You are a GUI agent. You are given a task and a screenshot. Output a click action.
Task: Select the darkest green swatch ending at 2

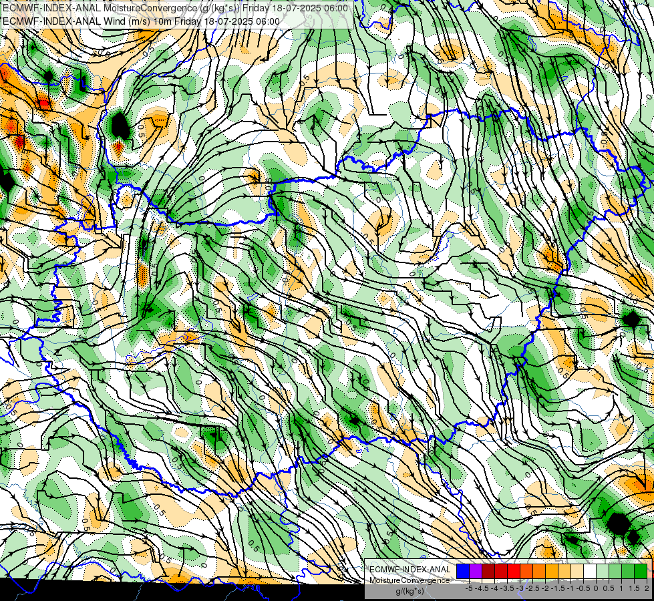tap(641, 572)
